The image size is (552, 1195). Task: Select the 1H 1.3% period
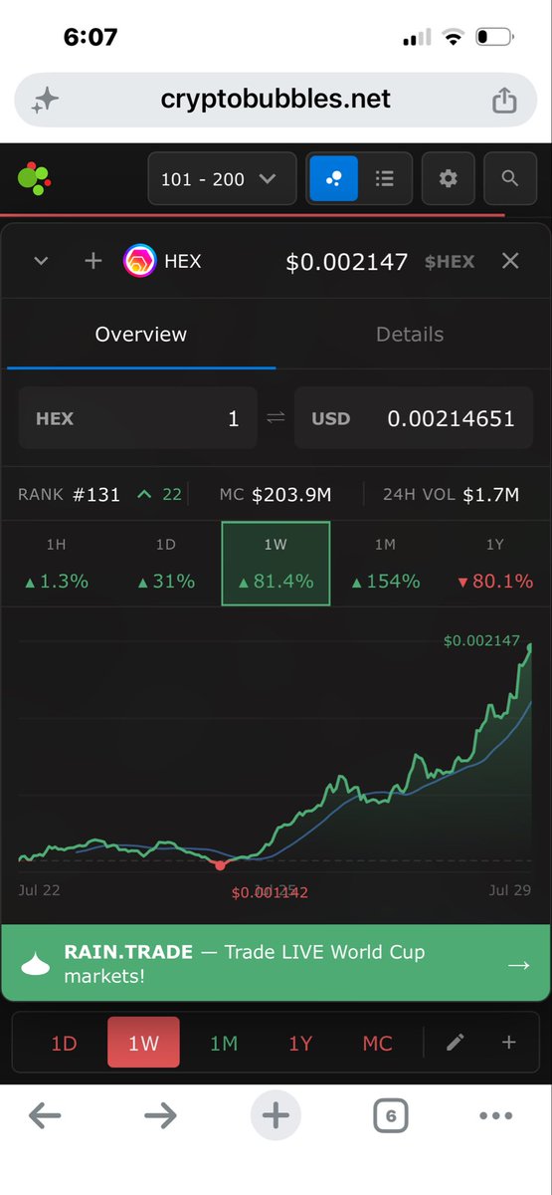[x=58, y=563]
